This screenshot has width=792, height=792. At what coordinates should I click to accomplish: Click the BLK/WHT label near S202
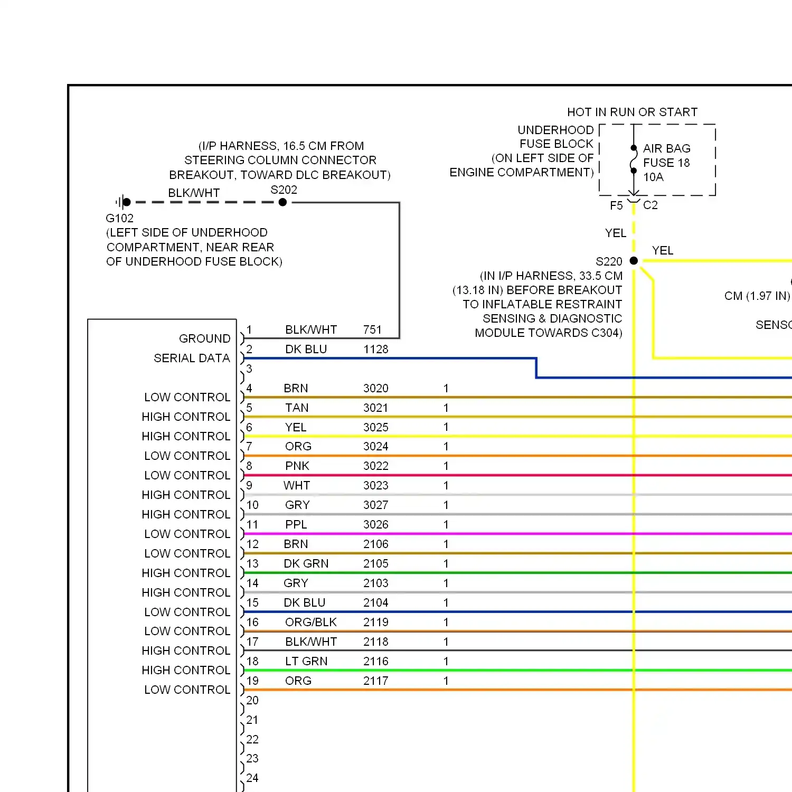tap(194, 193)
